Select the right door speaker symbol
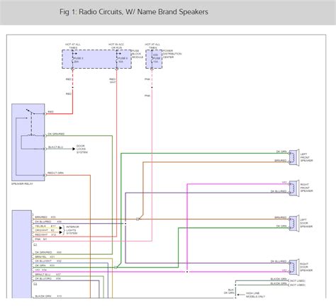Screen dimensions: 336x308 294,267
